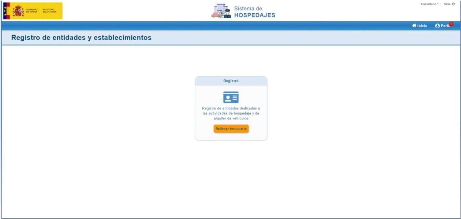461x219 pixels.
Task: Click the Spanish coat of arms emblem
Action: tap(18, 11)
